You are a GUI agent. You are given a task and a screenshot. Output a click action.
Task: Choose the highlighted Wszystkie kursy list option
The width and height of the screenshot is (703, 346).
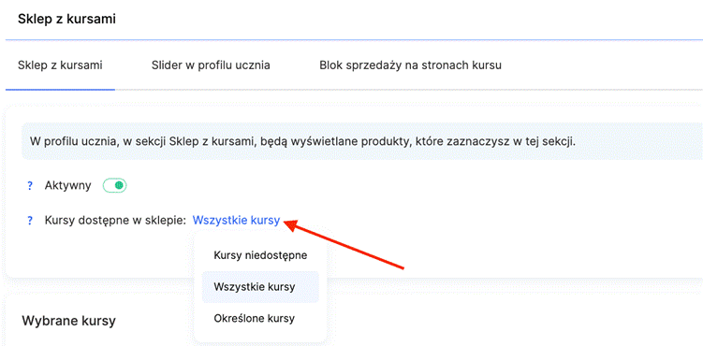click(260, 287)
